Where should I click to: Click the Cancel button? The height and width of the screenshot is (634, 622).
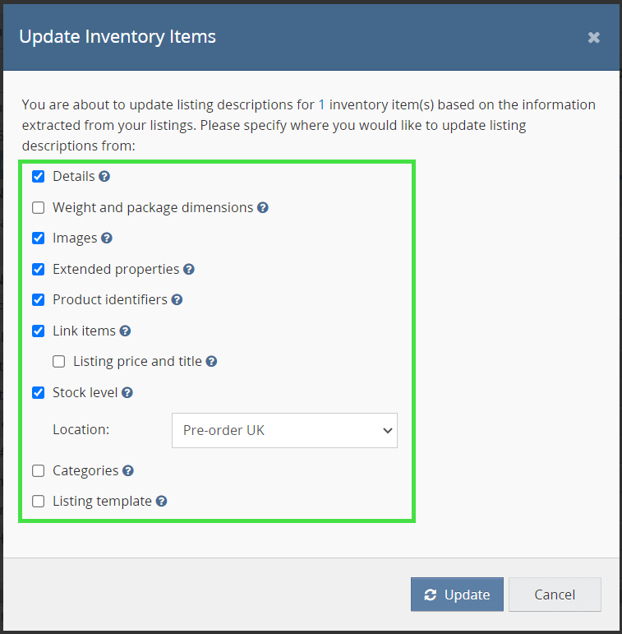click(555, 595)
